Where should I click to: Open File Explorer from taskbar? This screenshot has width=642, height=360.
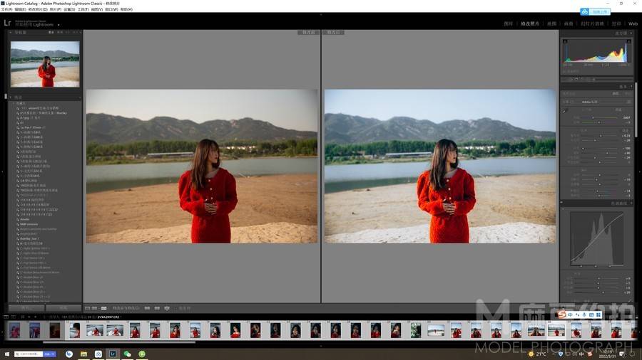point(83,354)
